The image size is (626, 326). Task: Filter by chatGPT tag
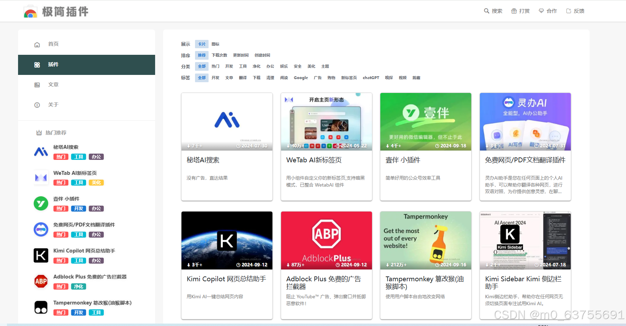tap(371, 78)
